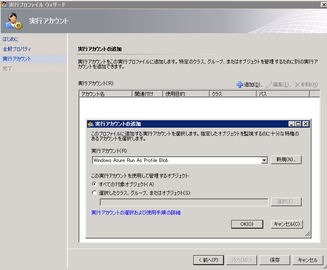Screen dimensions: 327x270
Task: Close the 実行プロファイル ウィザード window
Action: pos(324,4)
